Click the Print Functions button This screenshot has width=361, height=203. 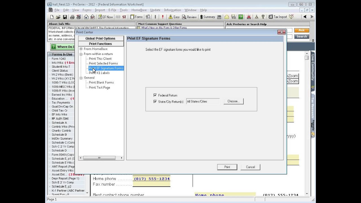point(100,44)
